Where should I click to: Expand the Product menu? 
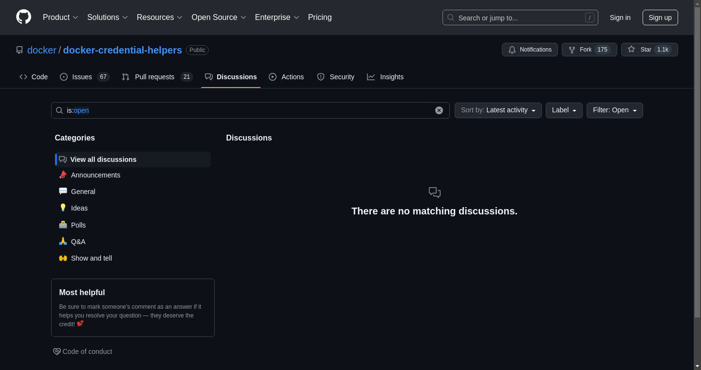(61, 18)
